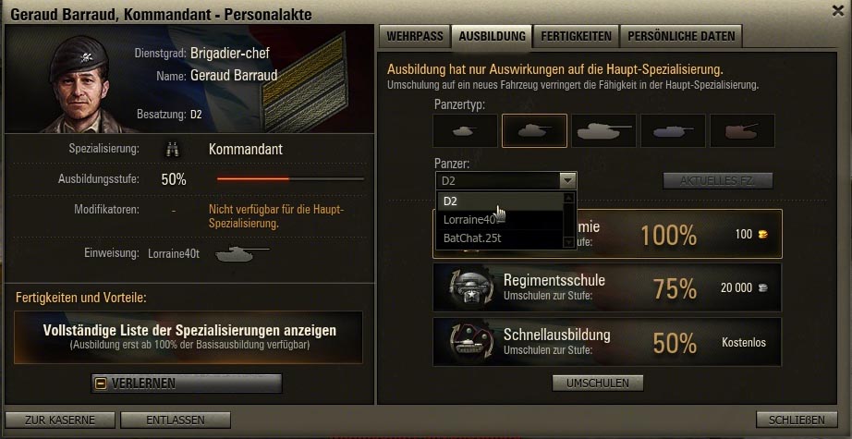Click the Ausbildungsstufe 50% progress bar
The width and height of the screenshot is (852, 439).
[290, 178]
